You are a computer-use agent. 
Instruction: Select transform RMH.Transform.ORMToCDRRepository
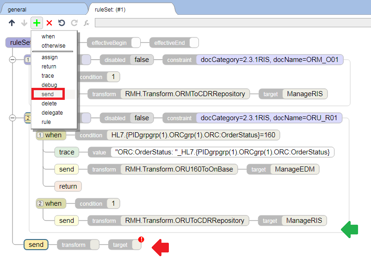click(x=185, y=94)
